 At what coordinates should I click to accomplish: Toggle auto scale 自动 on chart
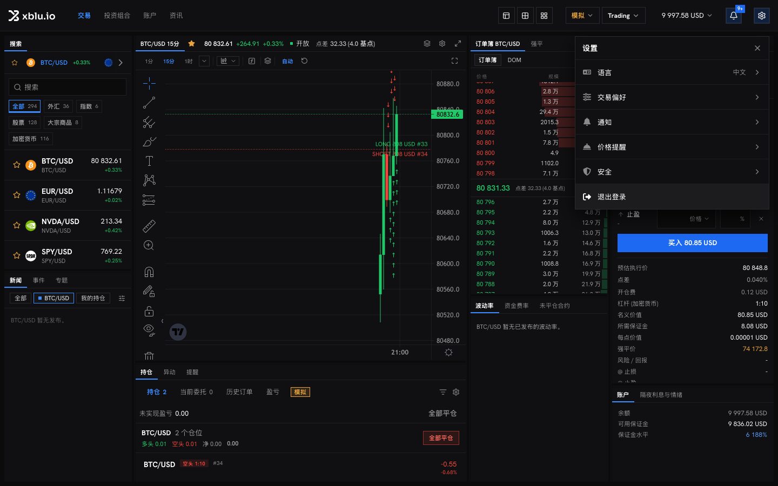[287, 62]
